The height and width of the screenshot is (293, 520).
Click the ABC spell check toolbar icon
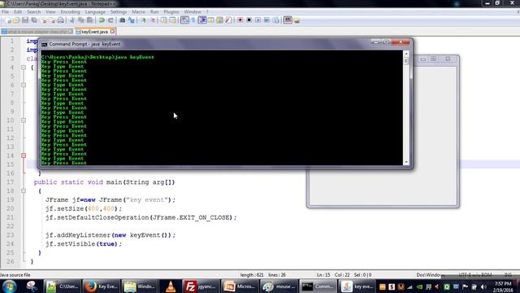click(x=288, y=20)
